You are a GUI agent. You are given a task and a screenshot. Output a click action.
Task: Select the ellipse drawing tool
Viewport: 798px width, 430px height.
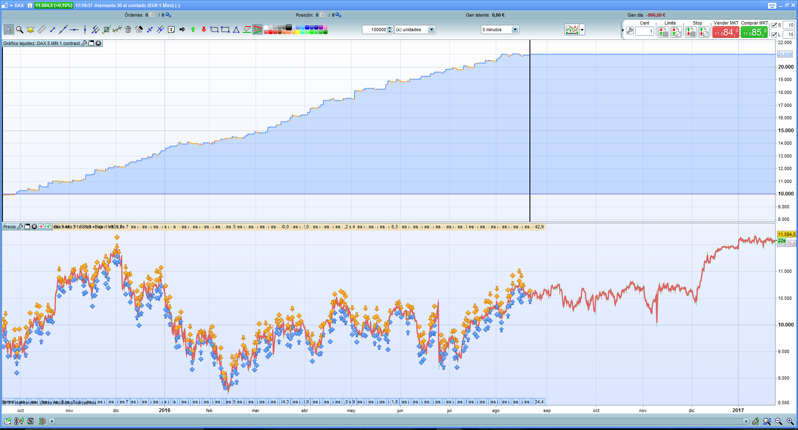(214, 30)
